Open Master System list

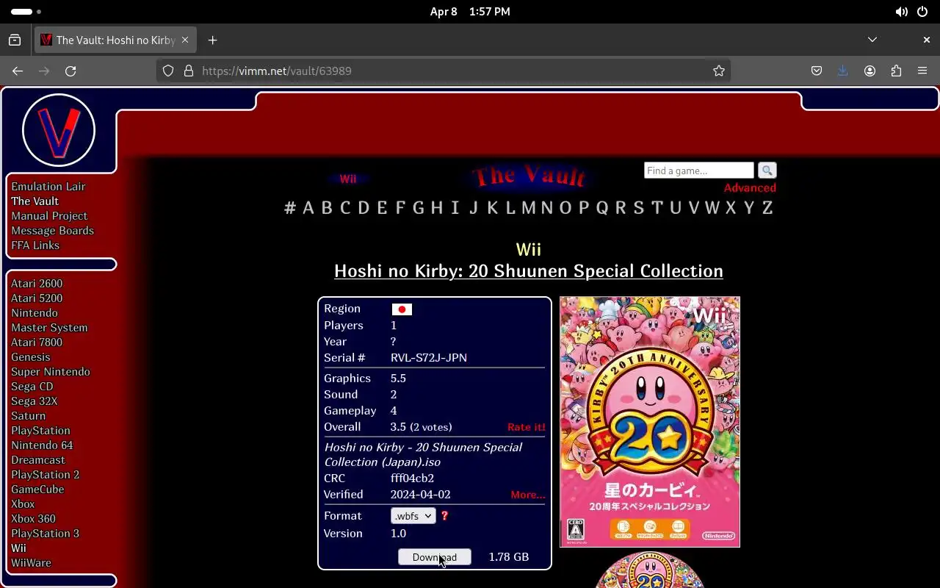pos(49,328)
